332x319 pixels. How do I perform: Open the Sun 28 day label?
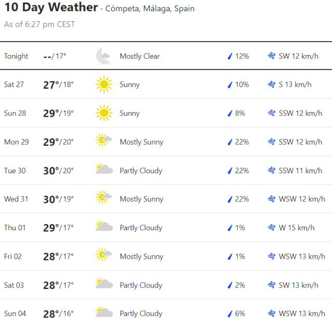point(15,113)
